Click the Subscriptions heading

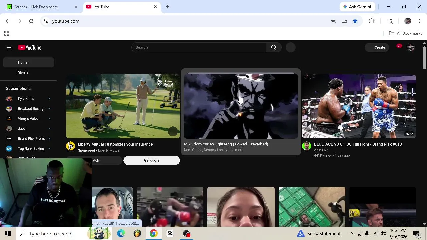tap(18, 89)
